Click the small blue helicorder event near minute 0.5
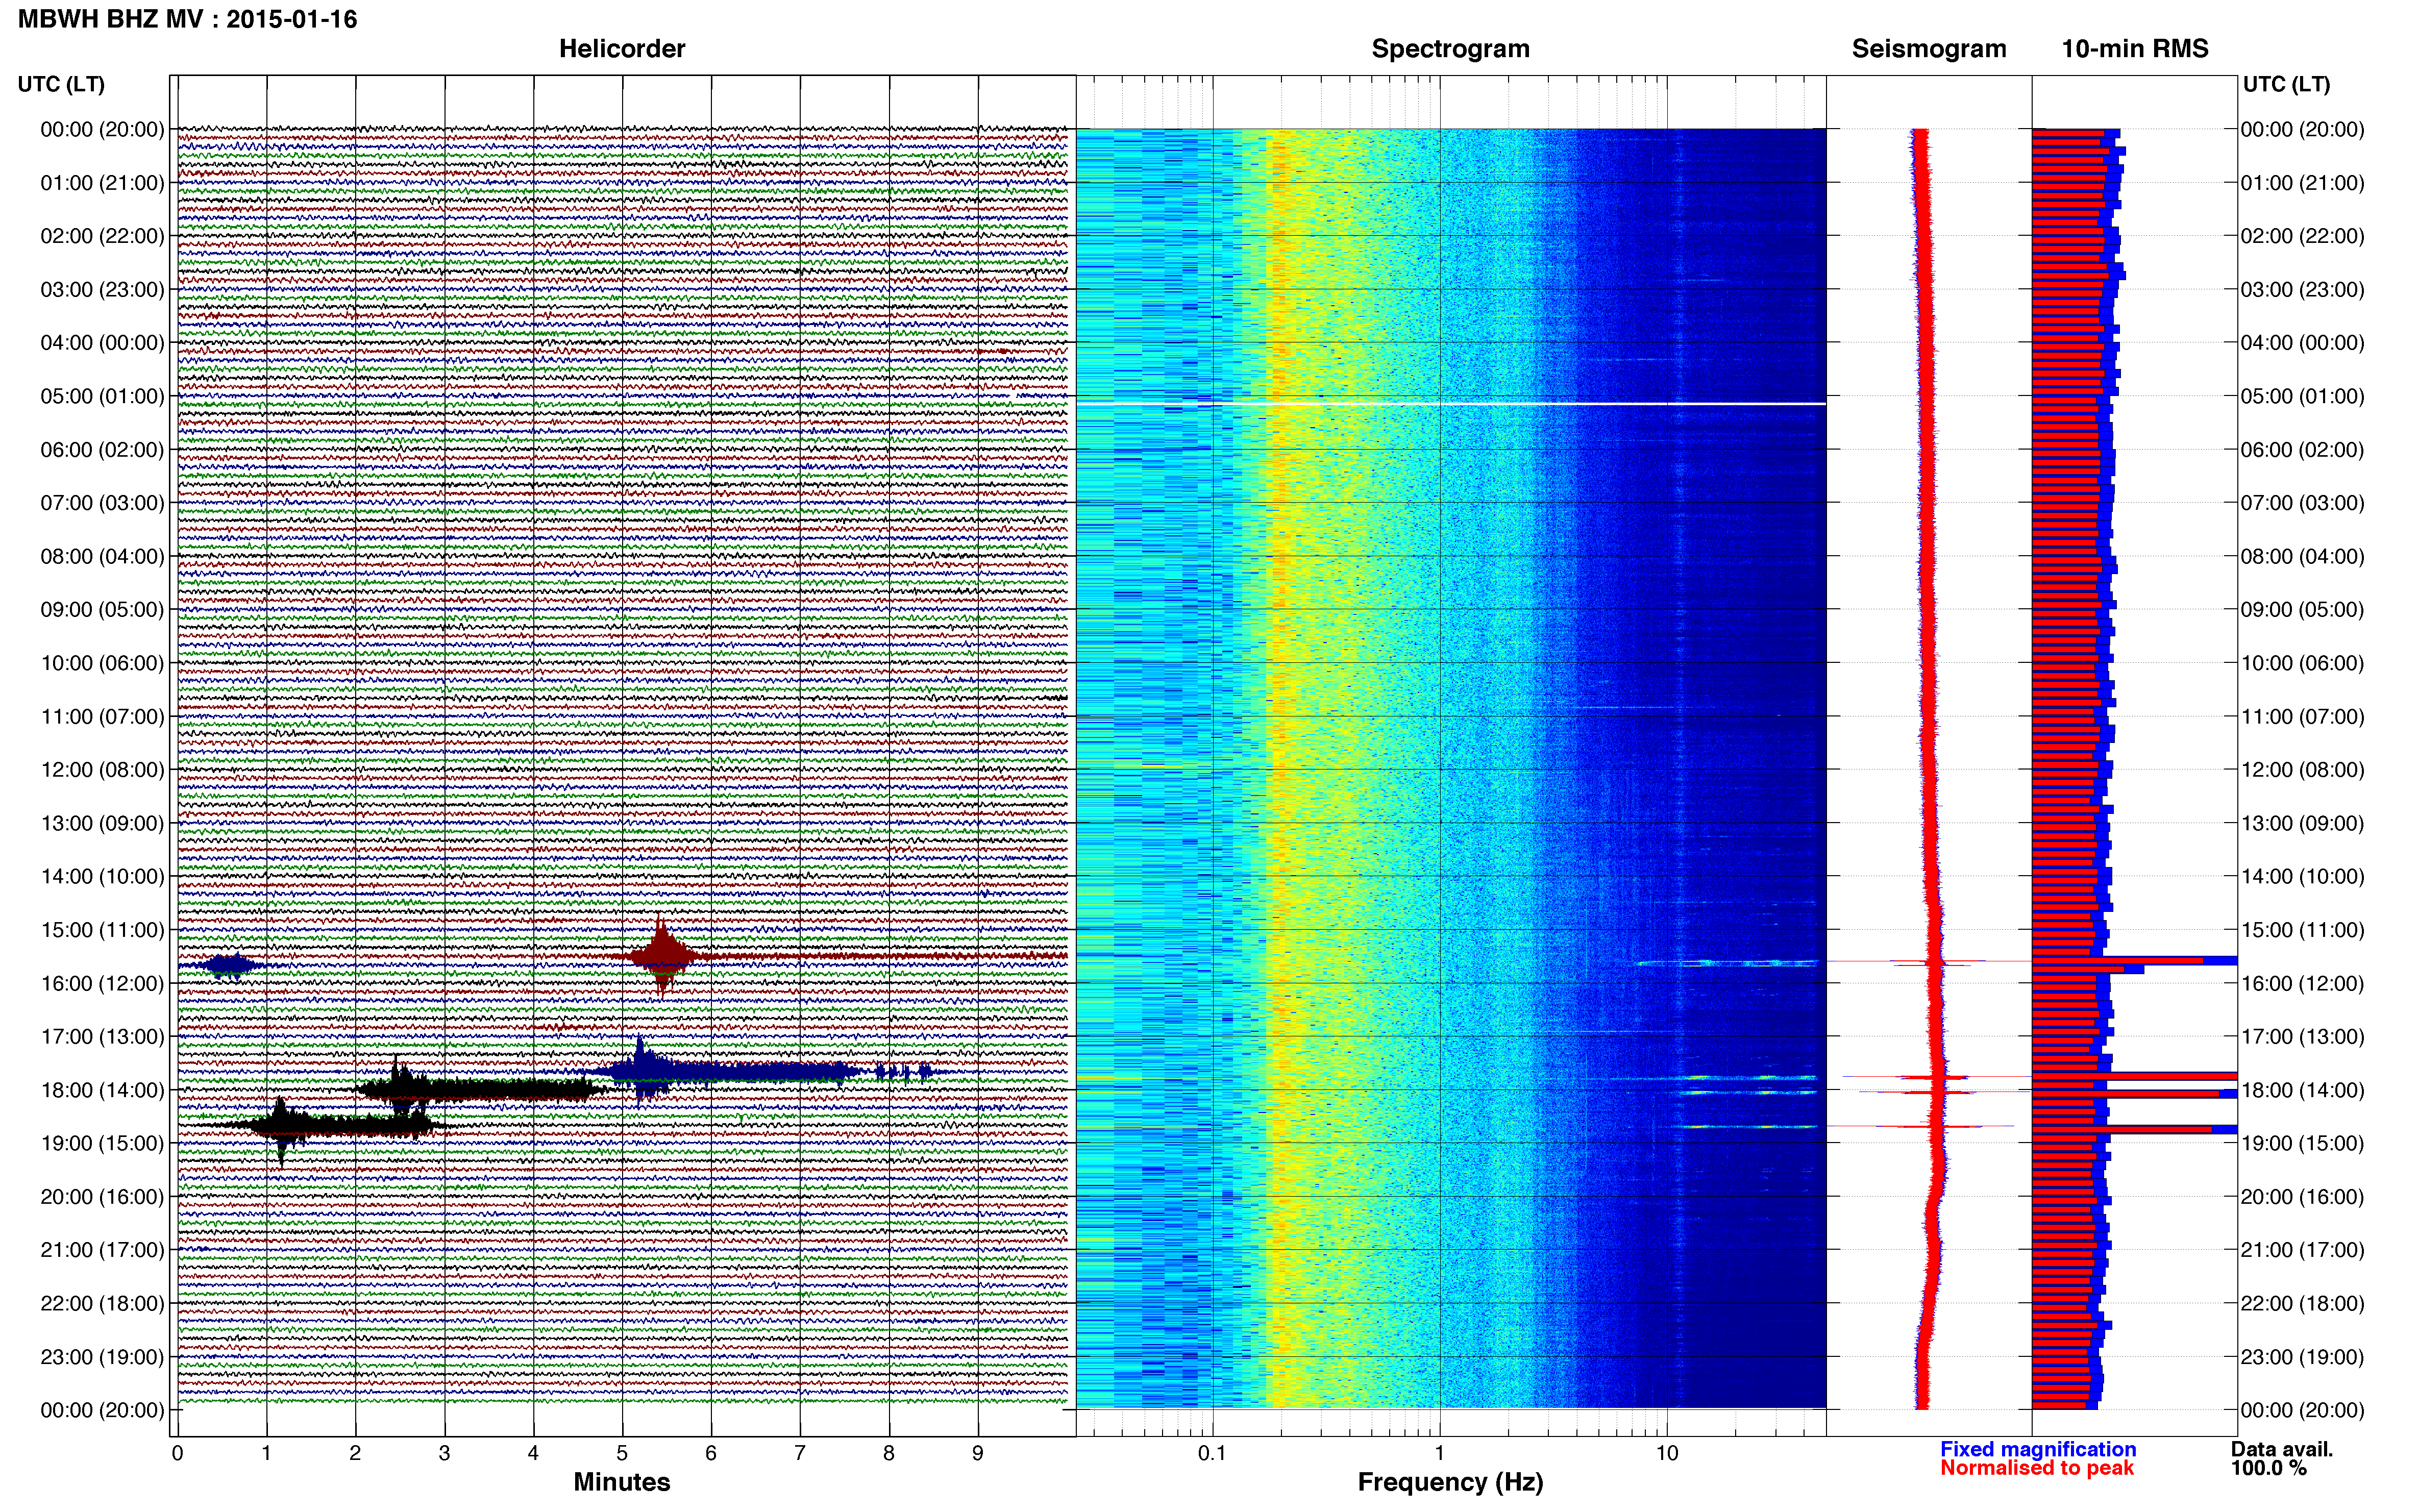 click(229, 965)
